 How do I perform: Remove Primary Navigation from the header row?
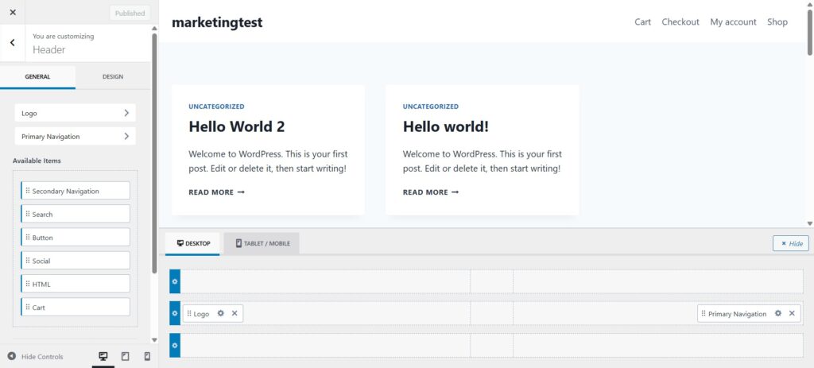click(x=792, y=314)
